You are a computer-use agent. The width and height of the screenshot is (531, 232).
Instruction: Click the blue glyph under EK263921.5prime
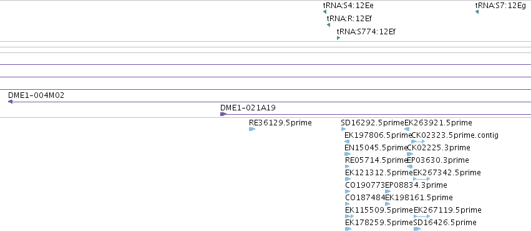click(x=407, y=129)
